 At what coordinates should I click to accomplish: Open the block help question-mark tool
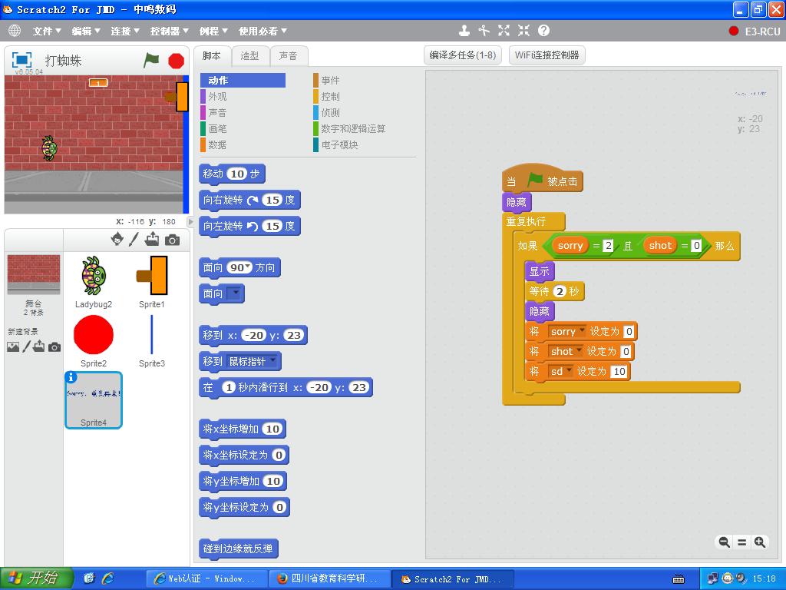tap(543, 31)
